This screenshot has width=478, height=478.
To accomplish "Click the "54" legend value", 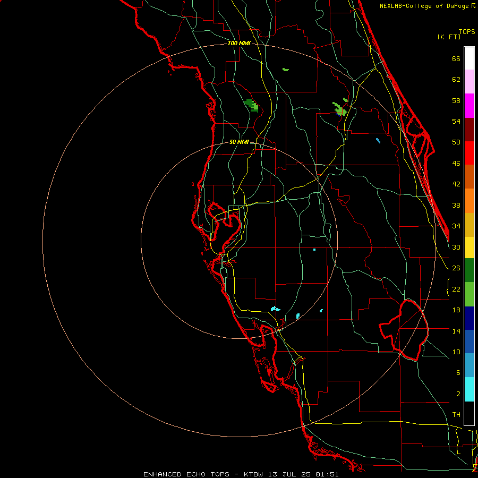I will (456, 121).
